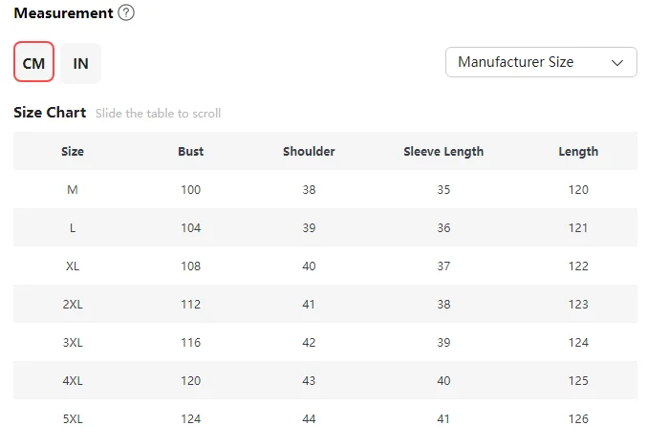647x447 pixels.
Task: Select the 2XL size row label
Action: (73, 304)
